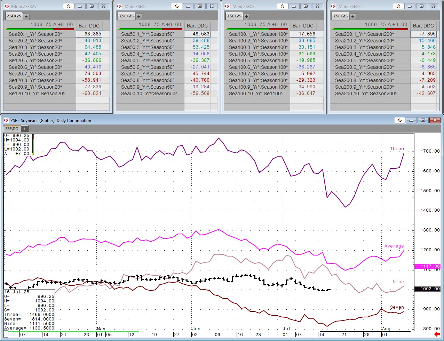Click the logo icon in the ZSE Soybeans title bar
This screenshot has width=444, height=341.
tap(6, 120)
